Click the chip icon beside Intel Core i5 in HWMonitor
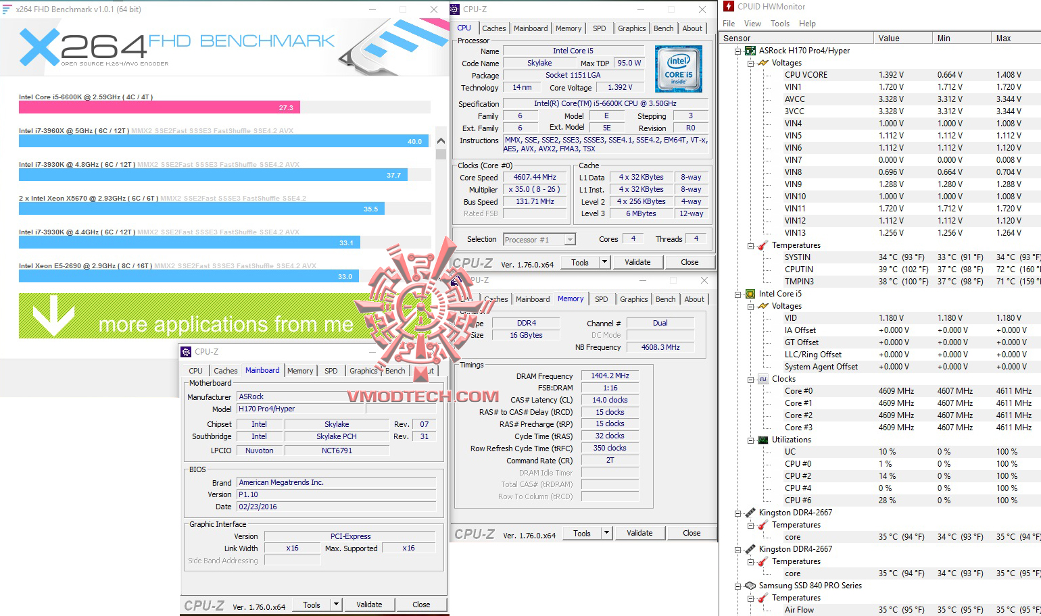Viewport: 1041px width, 616px height. 750,294
